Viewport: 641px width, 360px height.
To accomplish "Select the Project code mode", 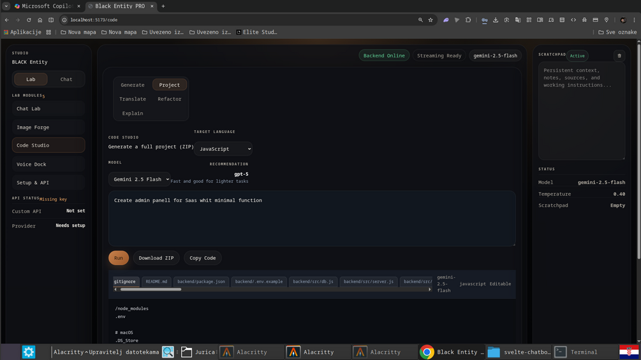I will pyautogui.click(x=169, y=85).
